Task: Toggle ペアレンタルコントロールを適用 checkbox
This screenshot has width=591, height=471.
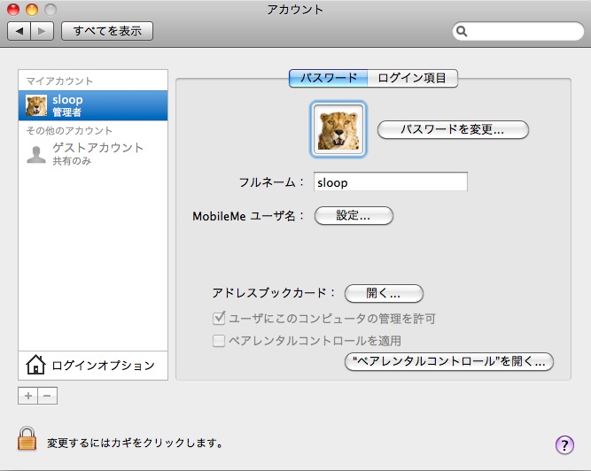Action: pos(219,341)
